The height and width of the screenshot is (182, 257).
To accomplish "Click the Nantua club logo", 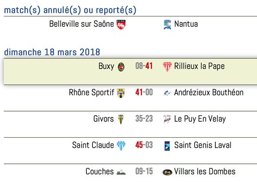I will click(x=167, y=24).
